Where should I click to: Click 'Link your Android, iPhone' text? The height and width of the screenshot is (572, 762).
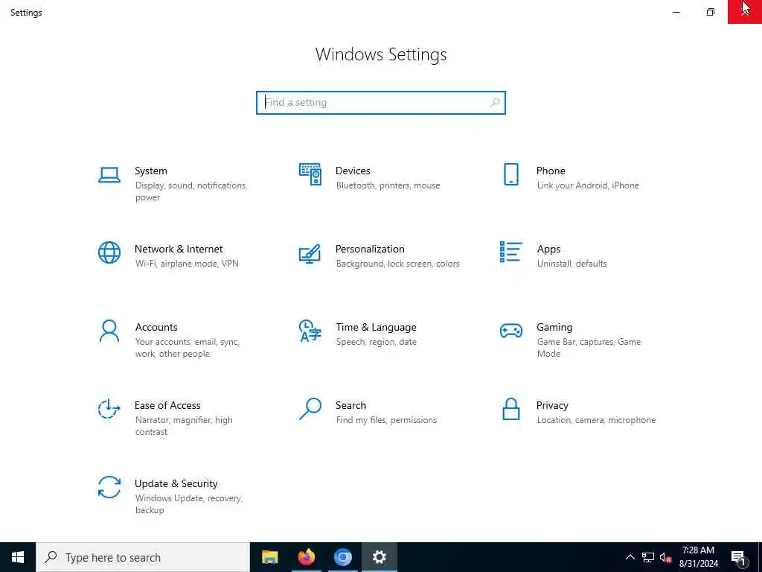588,185
